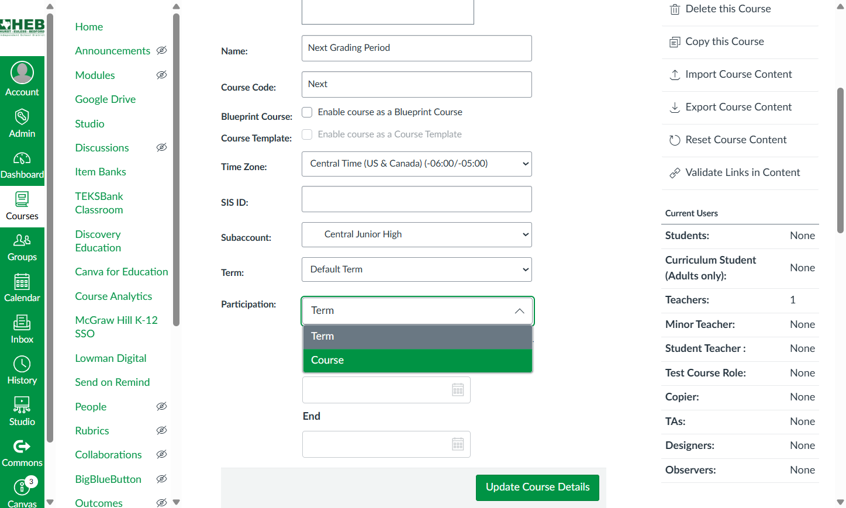Open Course Analytics link
Viewport: 846px width, 508px height.
(x=113, y=296)
